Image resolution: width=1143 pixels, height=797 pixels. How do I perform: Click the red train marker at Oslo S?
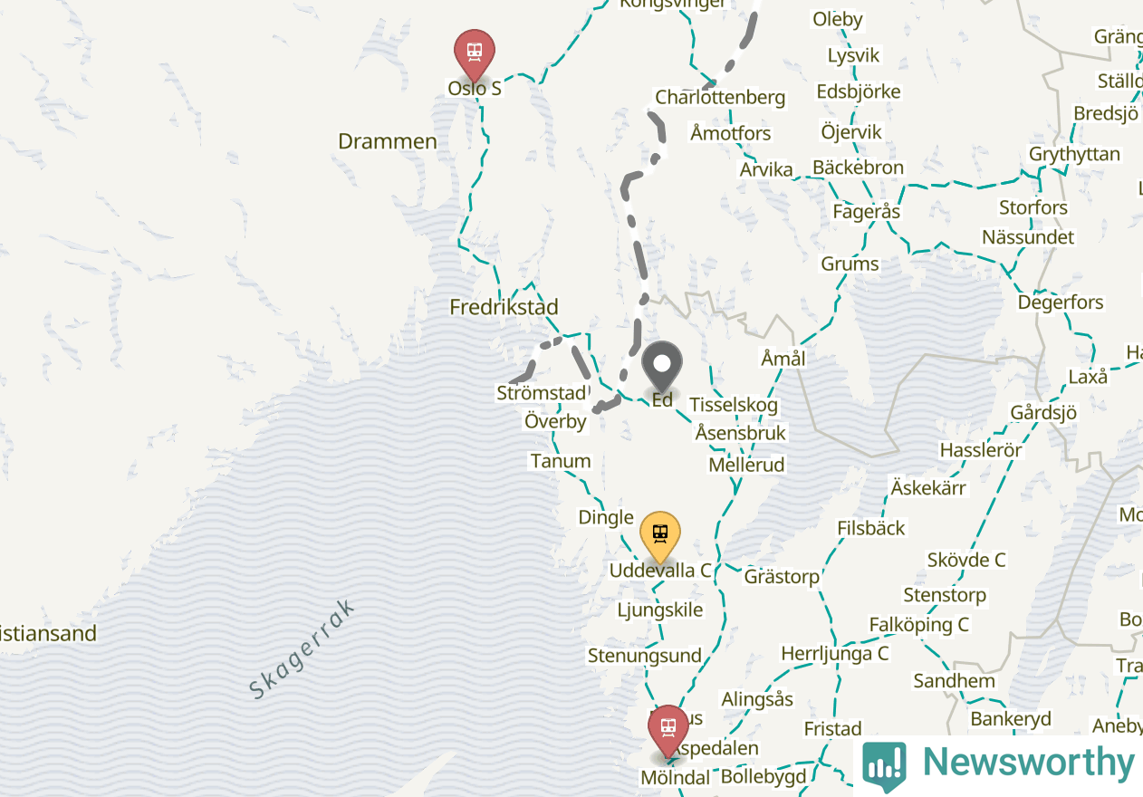click(x=474, y=54)
